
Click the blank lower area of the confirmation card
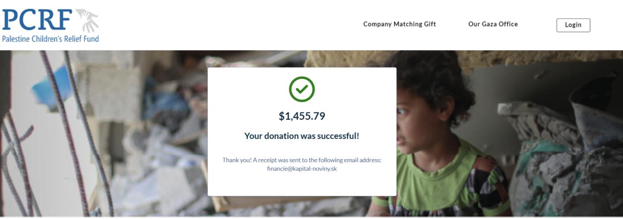[x=302, y=184]
